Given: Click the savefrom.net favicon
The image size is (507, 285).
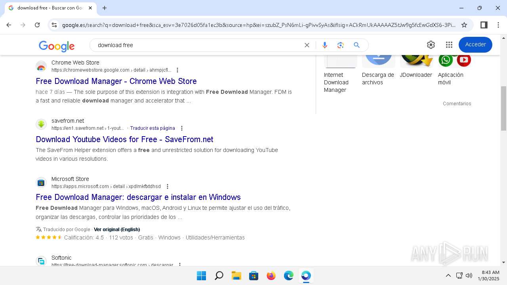Looking at the screenshot, I should [41, 125].
